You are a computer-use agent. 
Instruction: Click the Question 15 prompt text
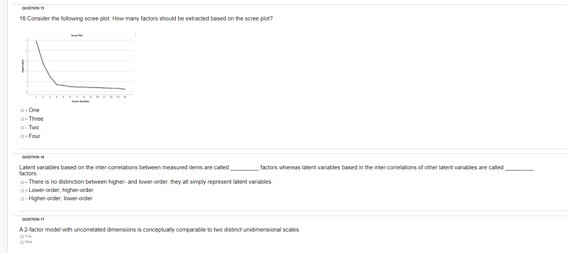pyautogui.click(x=145, y=18)
